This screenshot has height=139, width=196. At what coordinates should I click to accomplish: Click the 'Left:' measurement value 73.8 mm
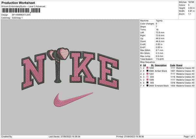pos(160,32)
